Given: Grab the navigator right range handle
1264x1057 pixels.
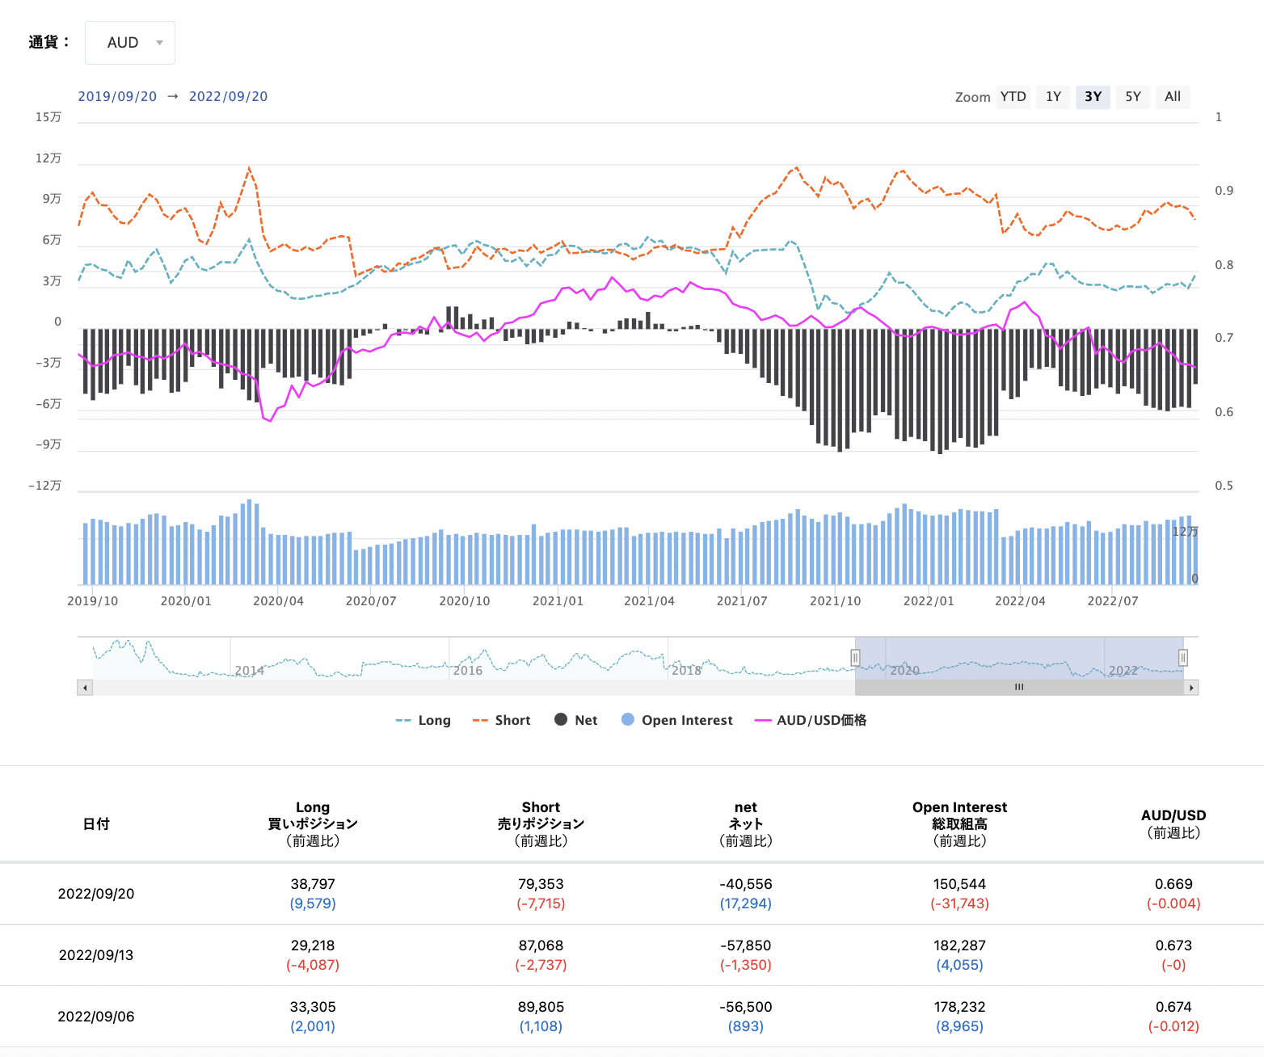Looking at the screenshot, I should (x=1183, y=658).
